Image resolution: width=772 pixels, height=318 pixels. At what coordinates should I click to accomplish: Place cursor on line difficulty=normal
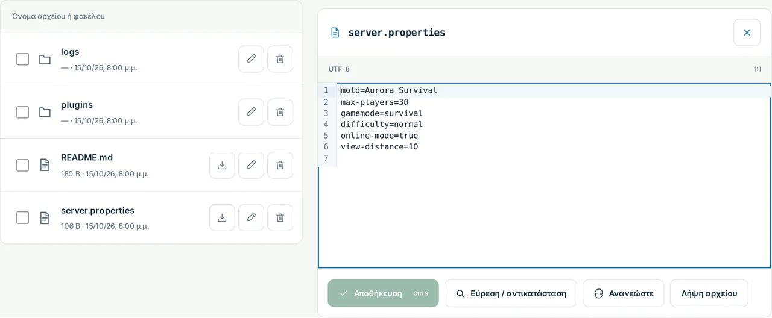tap(382, 124)
